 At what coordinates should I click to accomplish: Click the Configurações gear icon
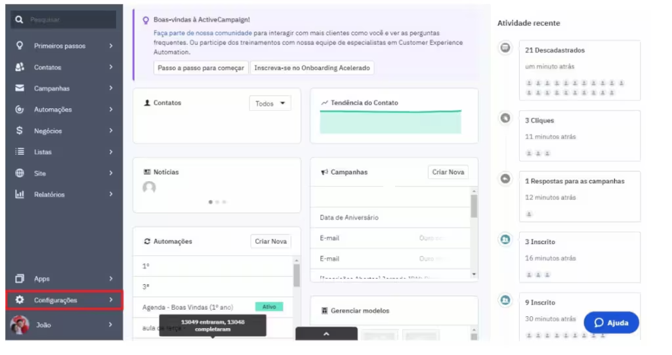tap(19, 300)
